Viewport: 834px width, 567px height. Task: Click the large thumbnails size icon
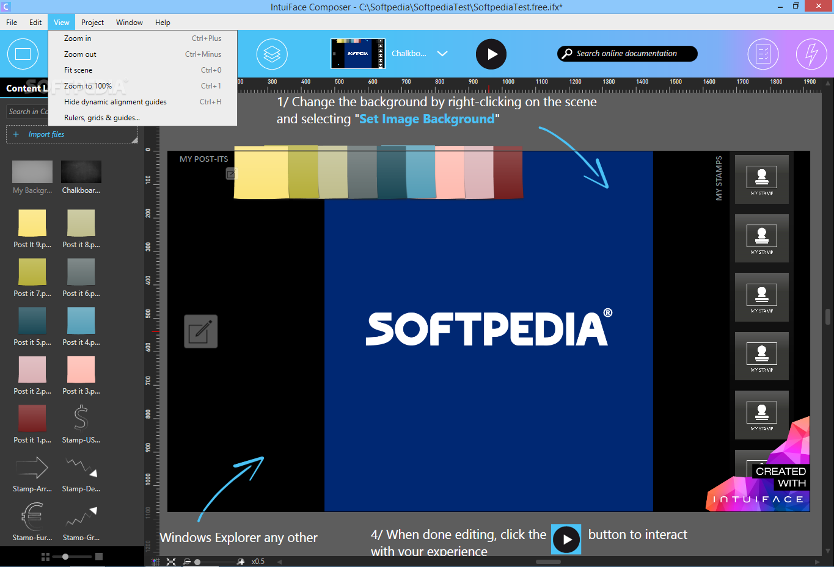[99, 557]
